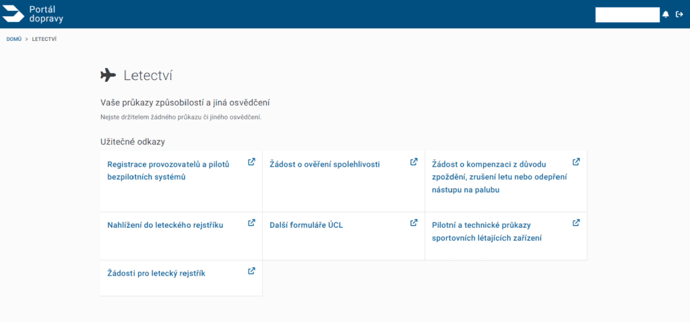Click external link icon for Nahlížení do leteckého rejstříku
This screenshot has height=322, width=690.
(x=252, y=223)
